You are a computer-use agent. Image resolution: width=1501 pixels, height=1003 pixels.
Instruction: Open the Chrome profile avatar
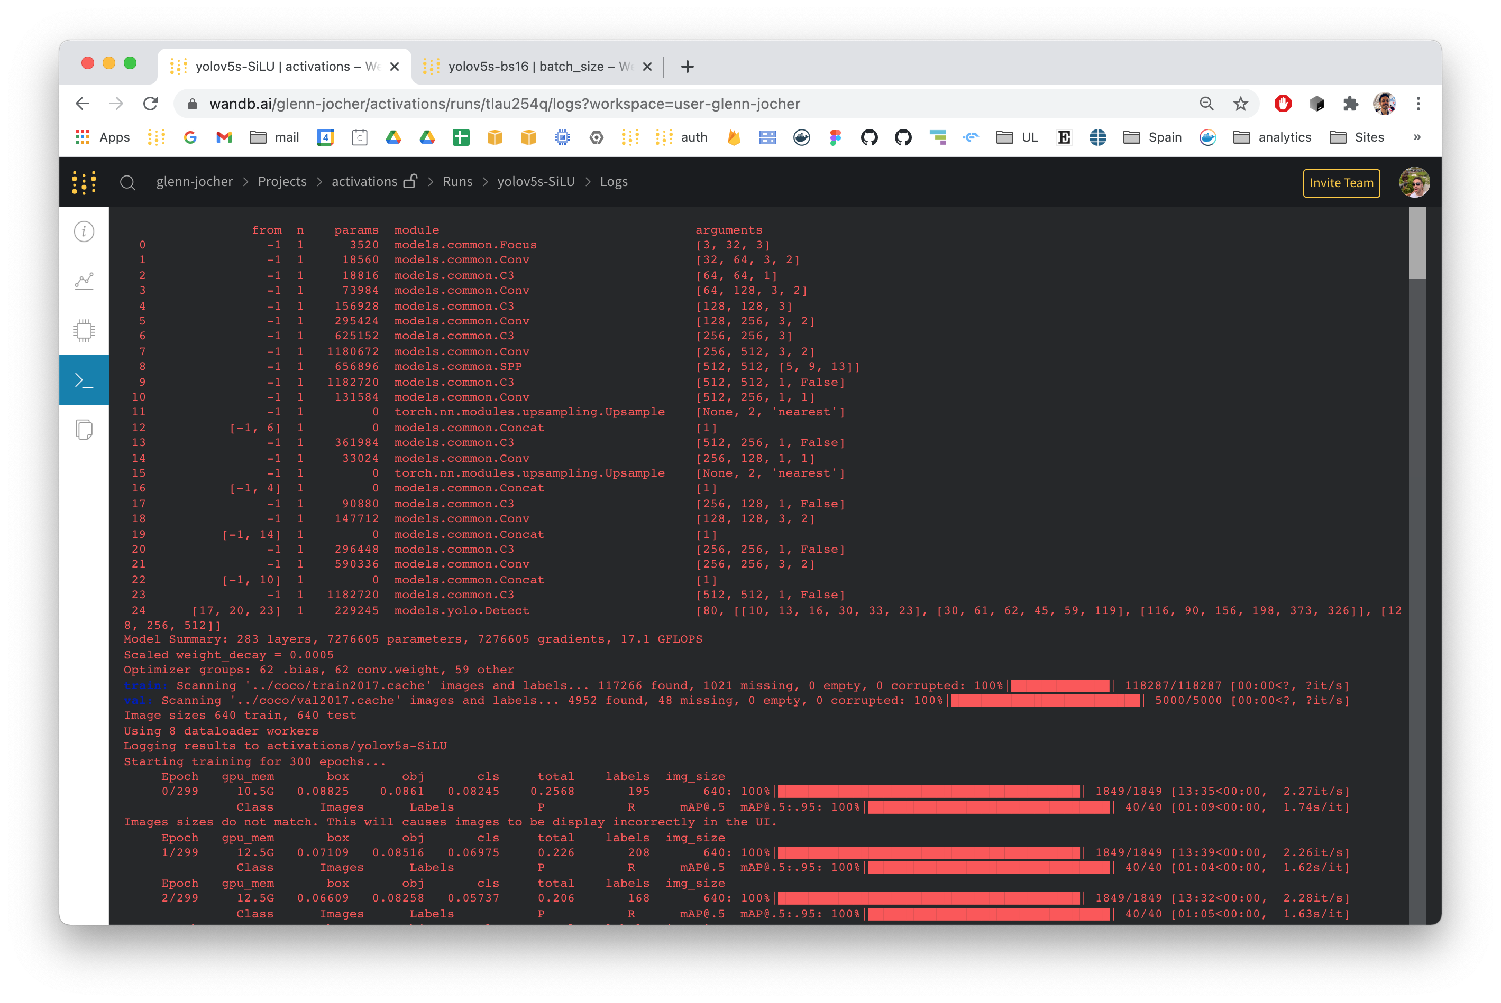(x=1385, y=104)
